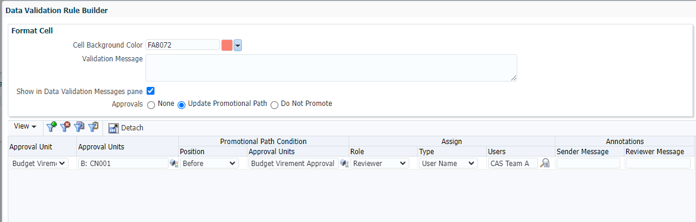The width and height of the screenshot is (696, 222).
Task: Open the cell background color picker arrow
Action: [x=238, y=45]
